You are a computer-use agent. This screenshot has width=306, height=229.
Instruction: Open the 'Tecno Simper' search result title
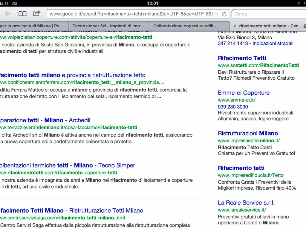(x=67, y=165)
